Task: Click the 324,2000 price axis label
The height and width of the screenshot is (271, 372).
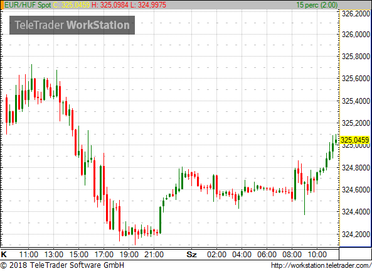Action: coord(356,234)
